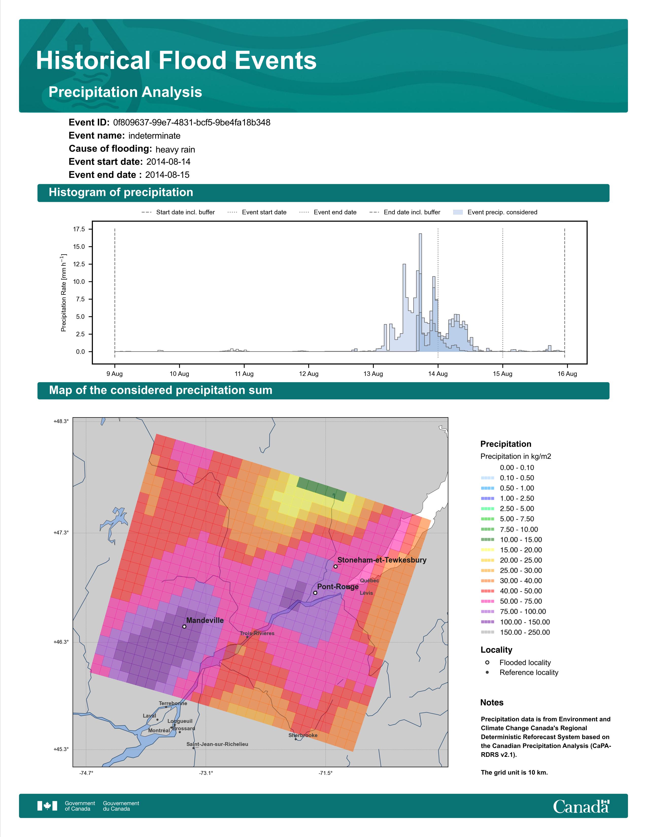Click the 5.00 - 7.50 legend color swatch

coord(487,519)
